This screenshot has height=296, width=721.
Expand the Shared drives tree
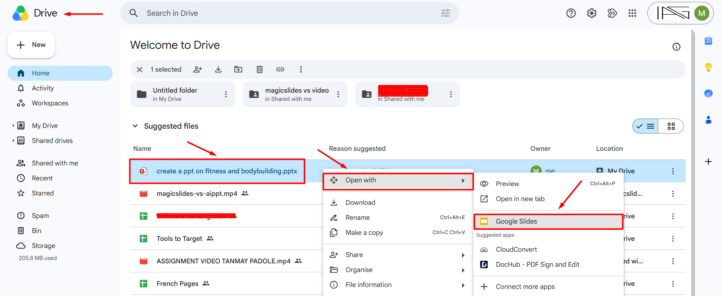tap(13, 141)
